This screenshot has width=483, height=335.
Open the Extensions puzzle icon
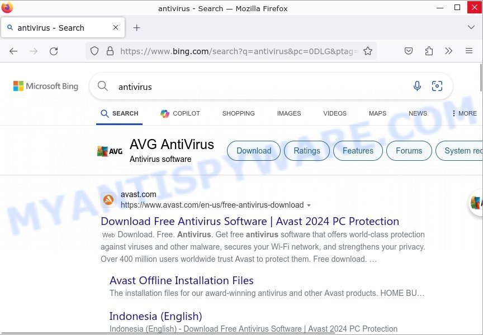(429, 51)
